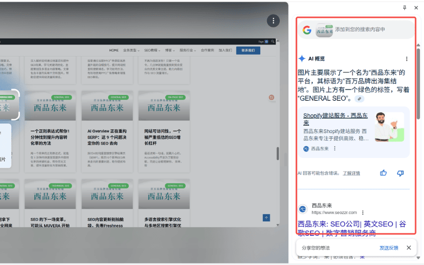The height and width of the screenshot is (265, 424).
Task: Open 了解详情 link
Action: coord(351,173)
